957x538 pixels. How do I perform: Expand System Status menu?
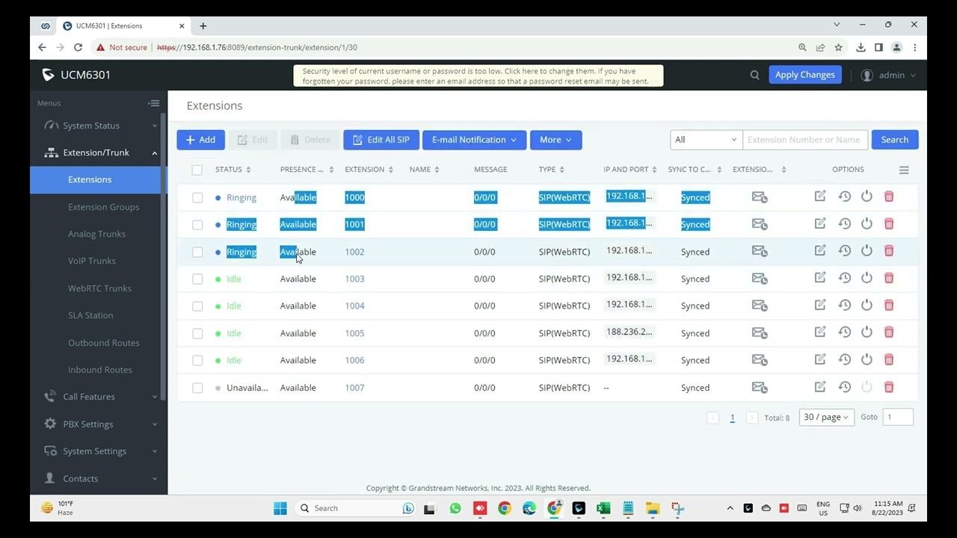pos(99,126)
